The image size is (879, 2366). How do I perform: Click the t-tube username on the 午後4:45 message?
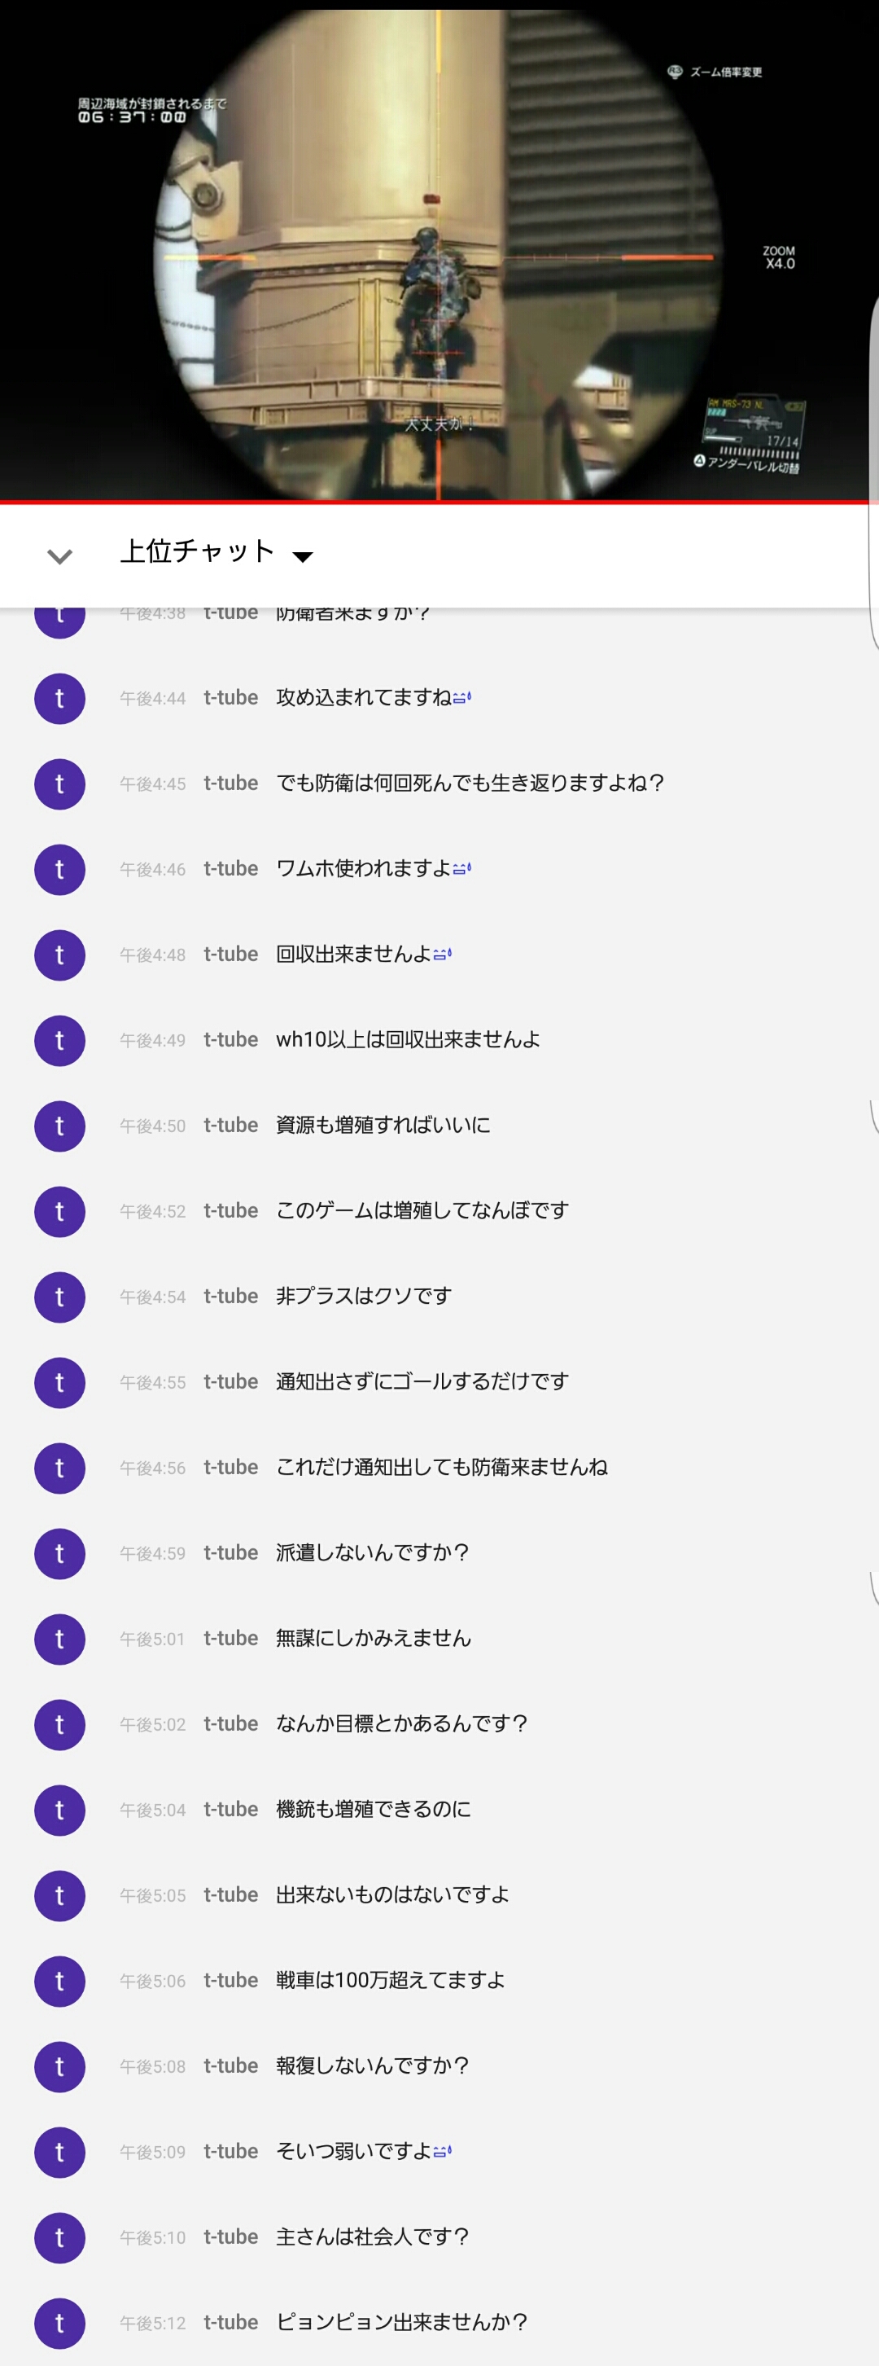point(230,784)
